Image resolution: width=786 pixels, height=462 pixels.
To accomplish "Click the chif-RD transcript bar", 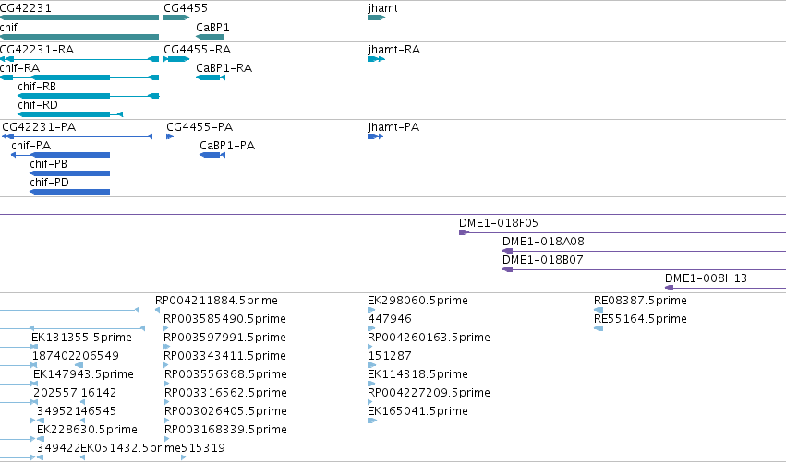I will 70,114.
